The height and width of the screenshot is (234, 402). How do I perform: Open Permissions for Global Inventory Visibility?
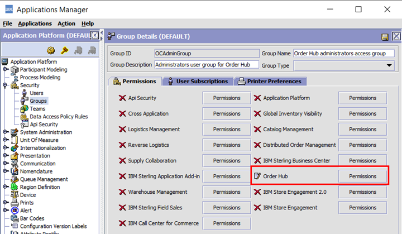coord(362,114)
